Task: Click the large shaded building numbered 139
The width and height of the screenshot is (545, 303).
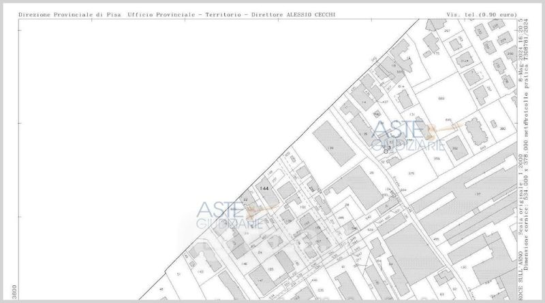Action: (x=332, y=147)
